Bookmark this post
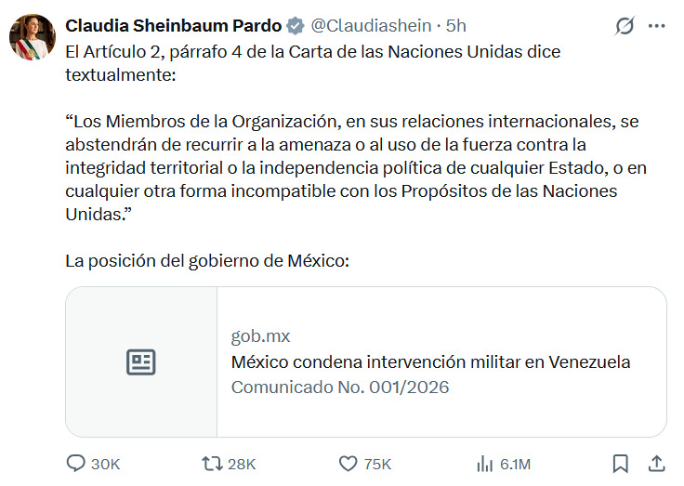The height and width of the screenshot is (486, 684). tap(621, 463)
